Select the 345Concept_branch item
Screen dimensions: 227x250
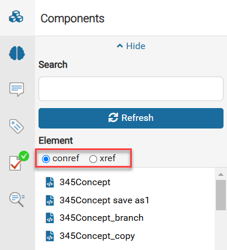point(102,218)
